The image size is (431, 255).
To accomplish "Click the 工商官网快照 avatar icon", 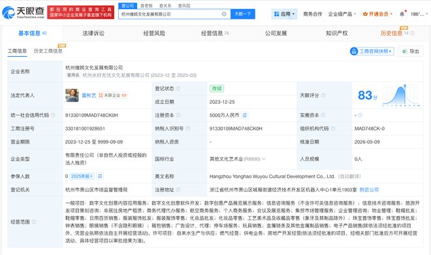I will coord(354,52).
